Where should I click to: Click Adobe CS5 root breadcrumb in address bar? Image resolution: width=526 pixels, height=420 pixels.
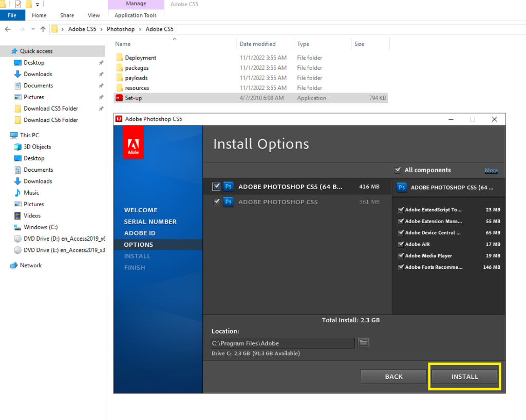click(x=82, y=29)
